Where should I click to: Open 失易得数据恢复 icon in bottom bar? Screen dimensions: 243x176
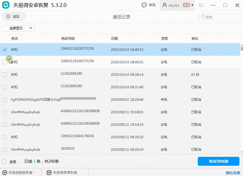click(5, 173)
